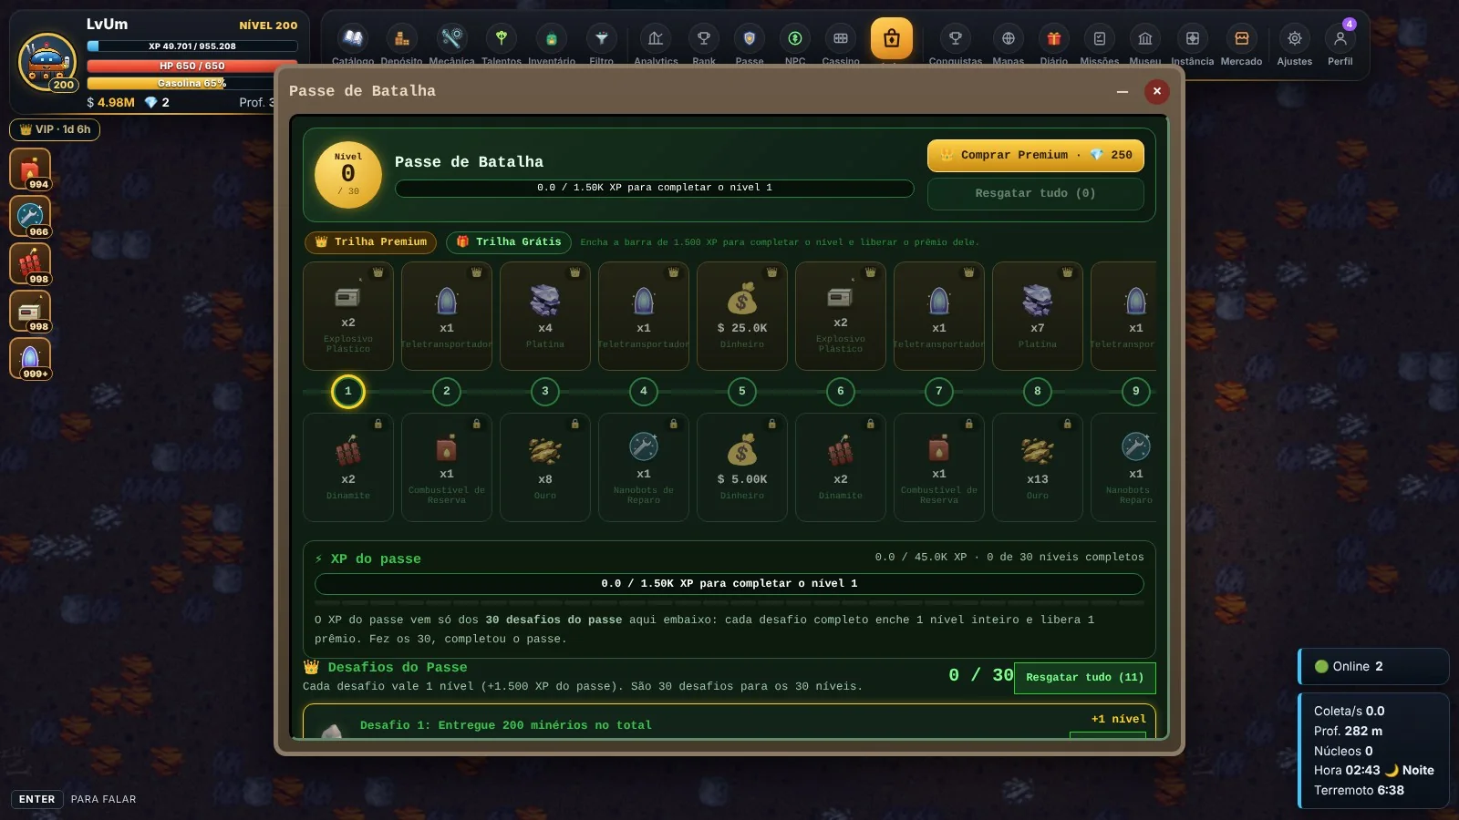1459x820 pixels.
Task: Open the Talentos icon
Action: (501, 39)
